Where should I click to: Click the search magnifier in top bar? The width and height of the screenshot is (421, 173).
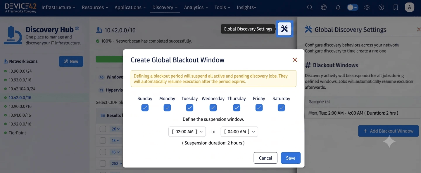[310, 8]
